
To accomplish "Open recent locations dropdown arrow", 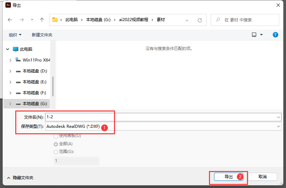I will [32, 20].
